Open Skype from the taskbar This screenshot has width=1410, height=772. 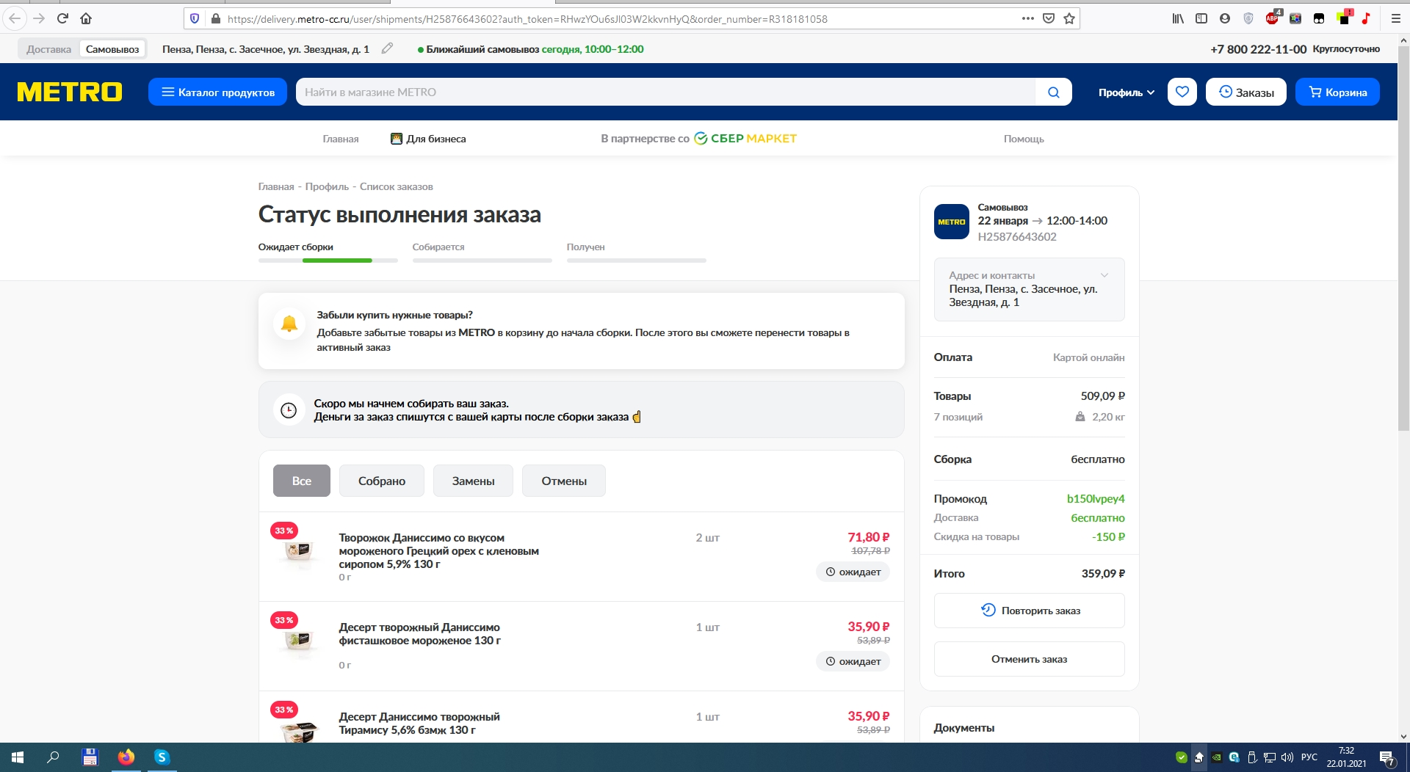(162, 757)
